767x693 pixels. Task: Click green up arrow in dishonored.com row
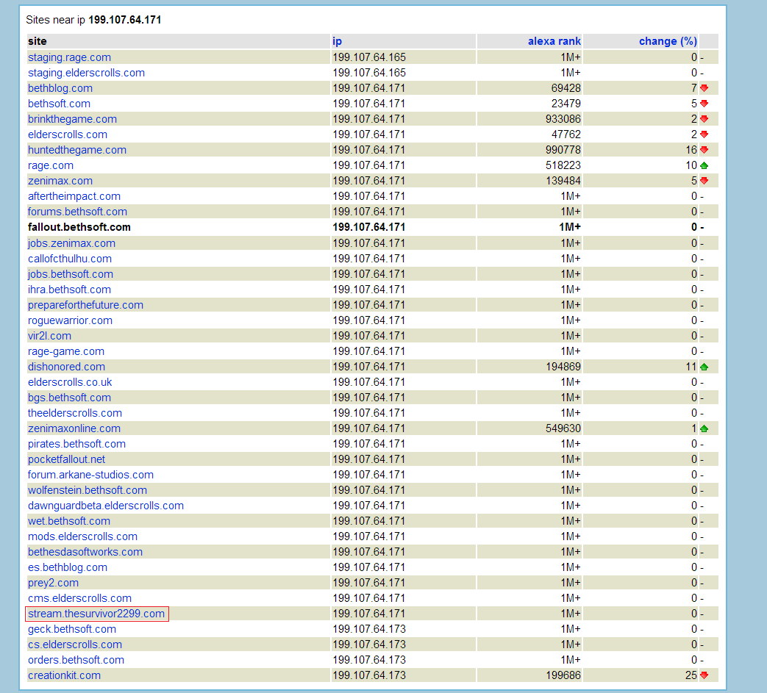[704, 367]
